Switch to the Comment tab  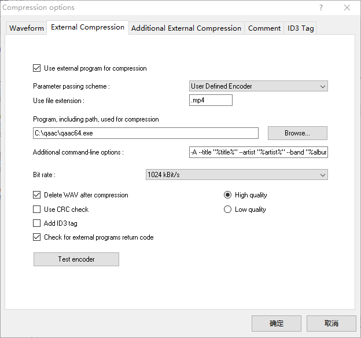[264, 28]
